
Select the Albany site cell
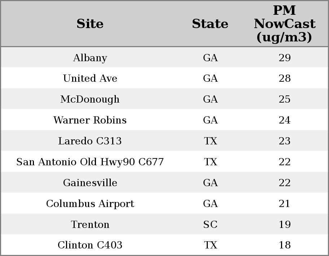pyautogui.click(x=90, y=58)
